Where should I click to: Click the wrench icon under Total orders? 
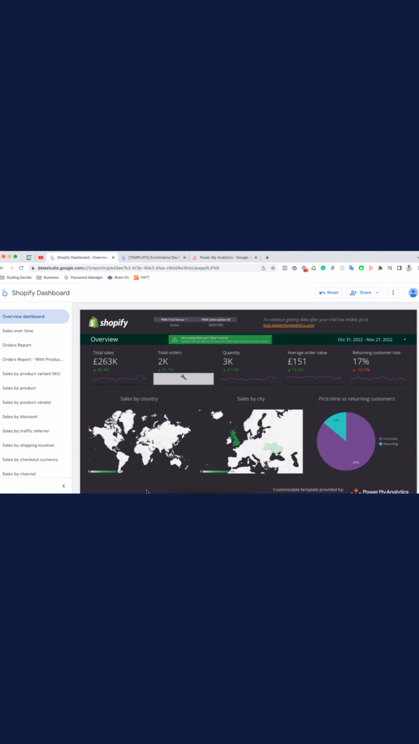click(x=183, y=377)
